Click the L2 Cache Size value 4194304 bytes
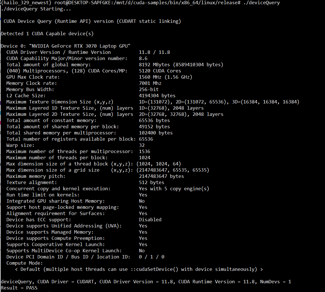The width and height of the screenshot is (325, 292). click(157, 96)
